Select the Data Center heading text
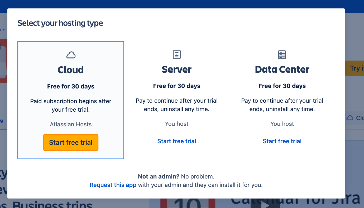364x208 pixels. pyautogui.click(x=282, y=70)
